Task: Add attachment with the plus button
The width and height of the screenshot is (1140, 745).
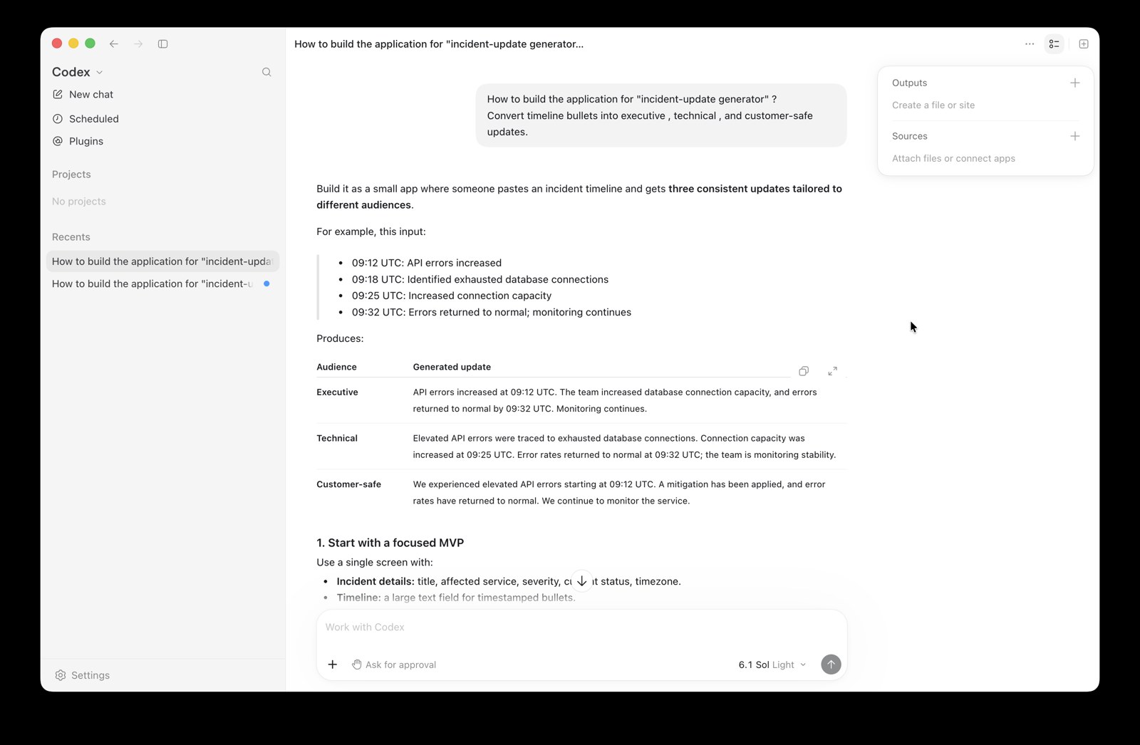Action: 333,665
